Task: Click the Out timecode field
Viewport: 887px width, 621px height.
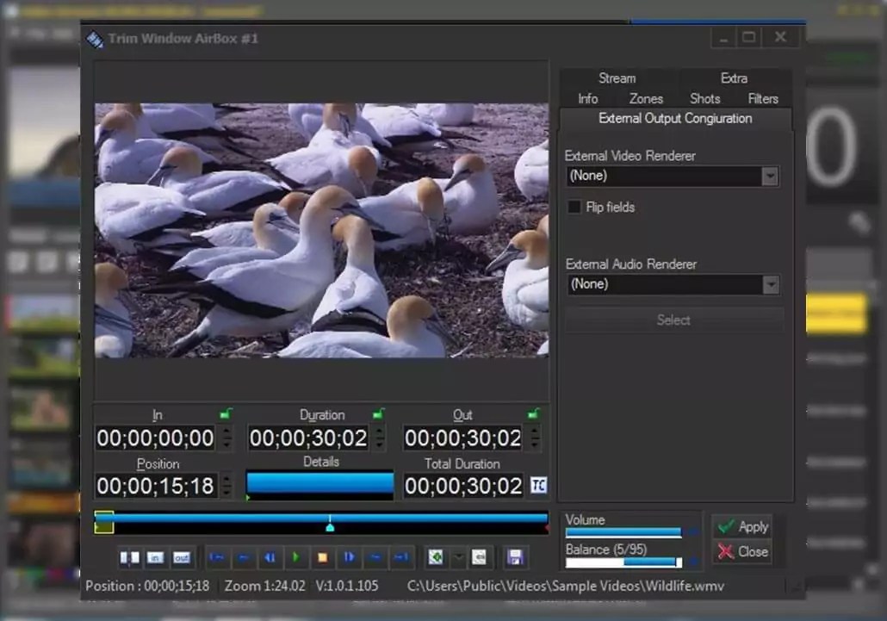Action: pos(462,438)
